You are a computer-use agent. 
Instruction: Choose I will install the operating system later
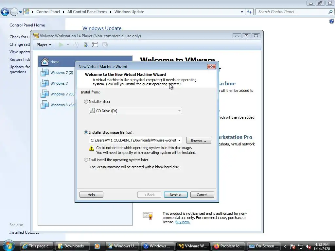(86, 159)
